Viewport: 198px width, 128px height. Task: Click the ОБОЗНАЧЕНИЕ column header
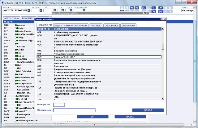107,29
